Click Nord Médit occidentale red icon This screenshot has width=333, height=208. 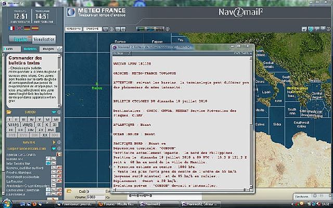[59, 177]
